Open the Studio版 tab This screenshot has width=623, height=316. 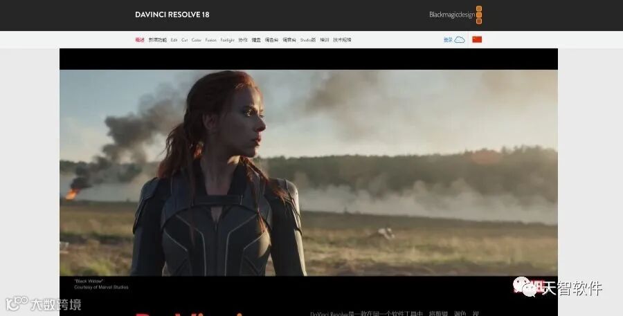[x=308, y=39]
